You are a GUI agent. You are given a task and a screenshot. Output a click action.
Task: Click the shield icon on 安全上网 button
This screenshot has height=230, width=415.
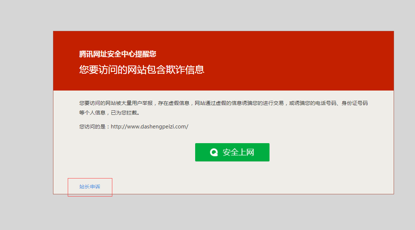click(214, 152)
